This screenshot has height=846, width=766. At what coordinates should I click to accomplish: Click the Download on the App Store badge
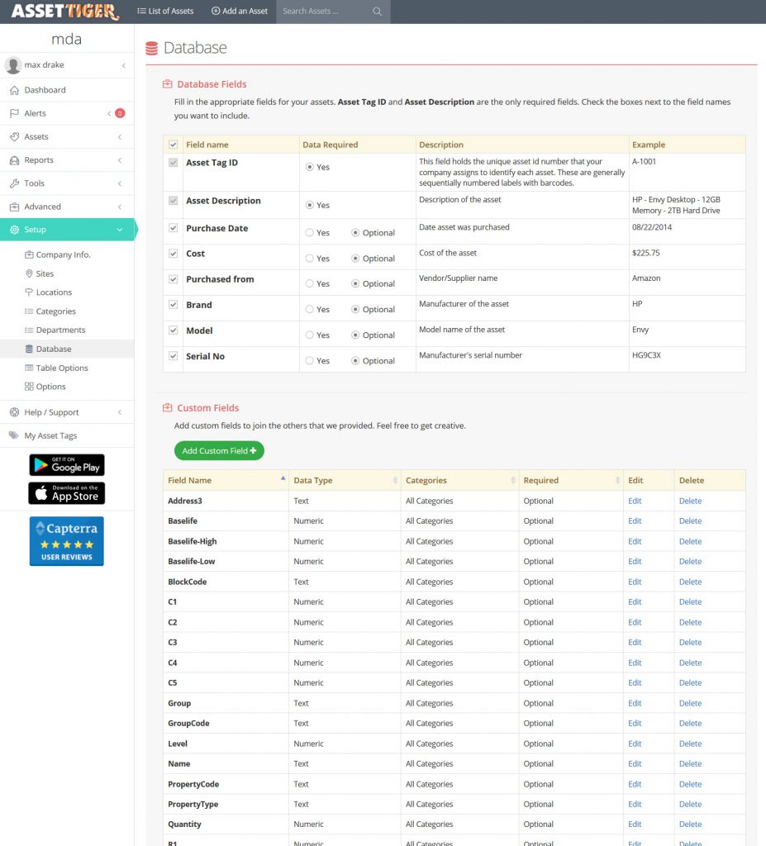pos(67,493)
